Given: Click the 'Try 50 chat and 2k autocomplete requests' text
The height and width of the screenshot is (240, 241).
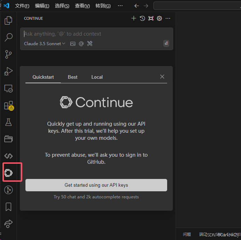Looking at the screenshot, I should click(96, 197).
